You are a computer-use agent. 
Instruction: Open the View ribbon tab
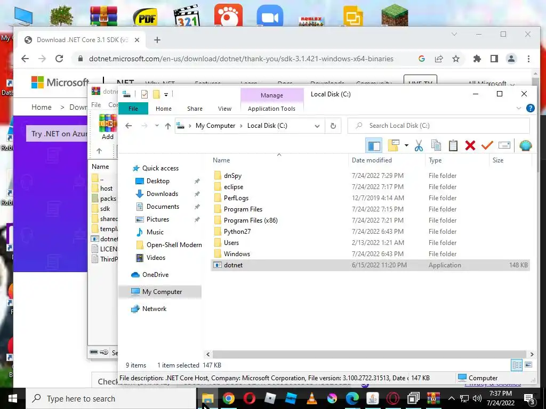tap(224, 109)
